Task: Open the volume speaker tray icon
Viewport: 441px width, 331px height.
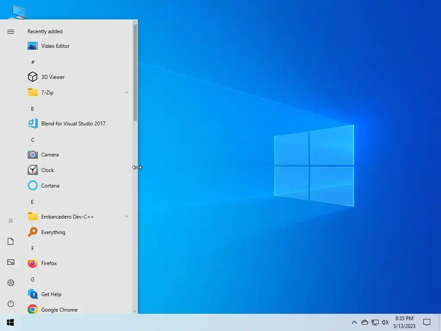Action: 385,322
